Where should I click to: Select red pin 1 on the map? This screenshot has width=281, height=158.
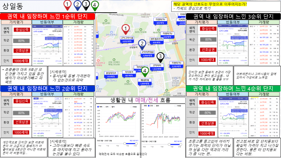pos(126,29)
